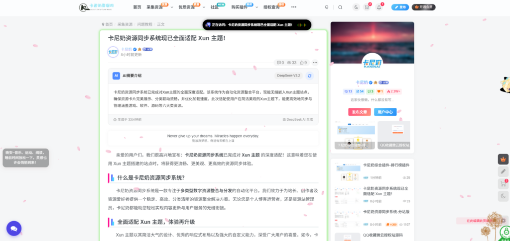Expand the 采集资源 dropdown arrow

tap(172, 7)
